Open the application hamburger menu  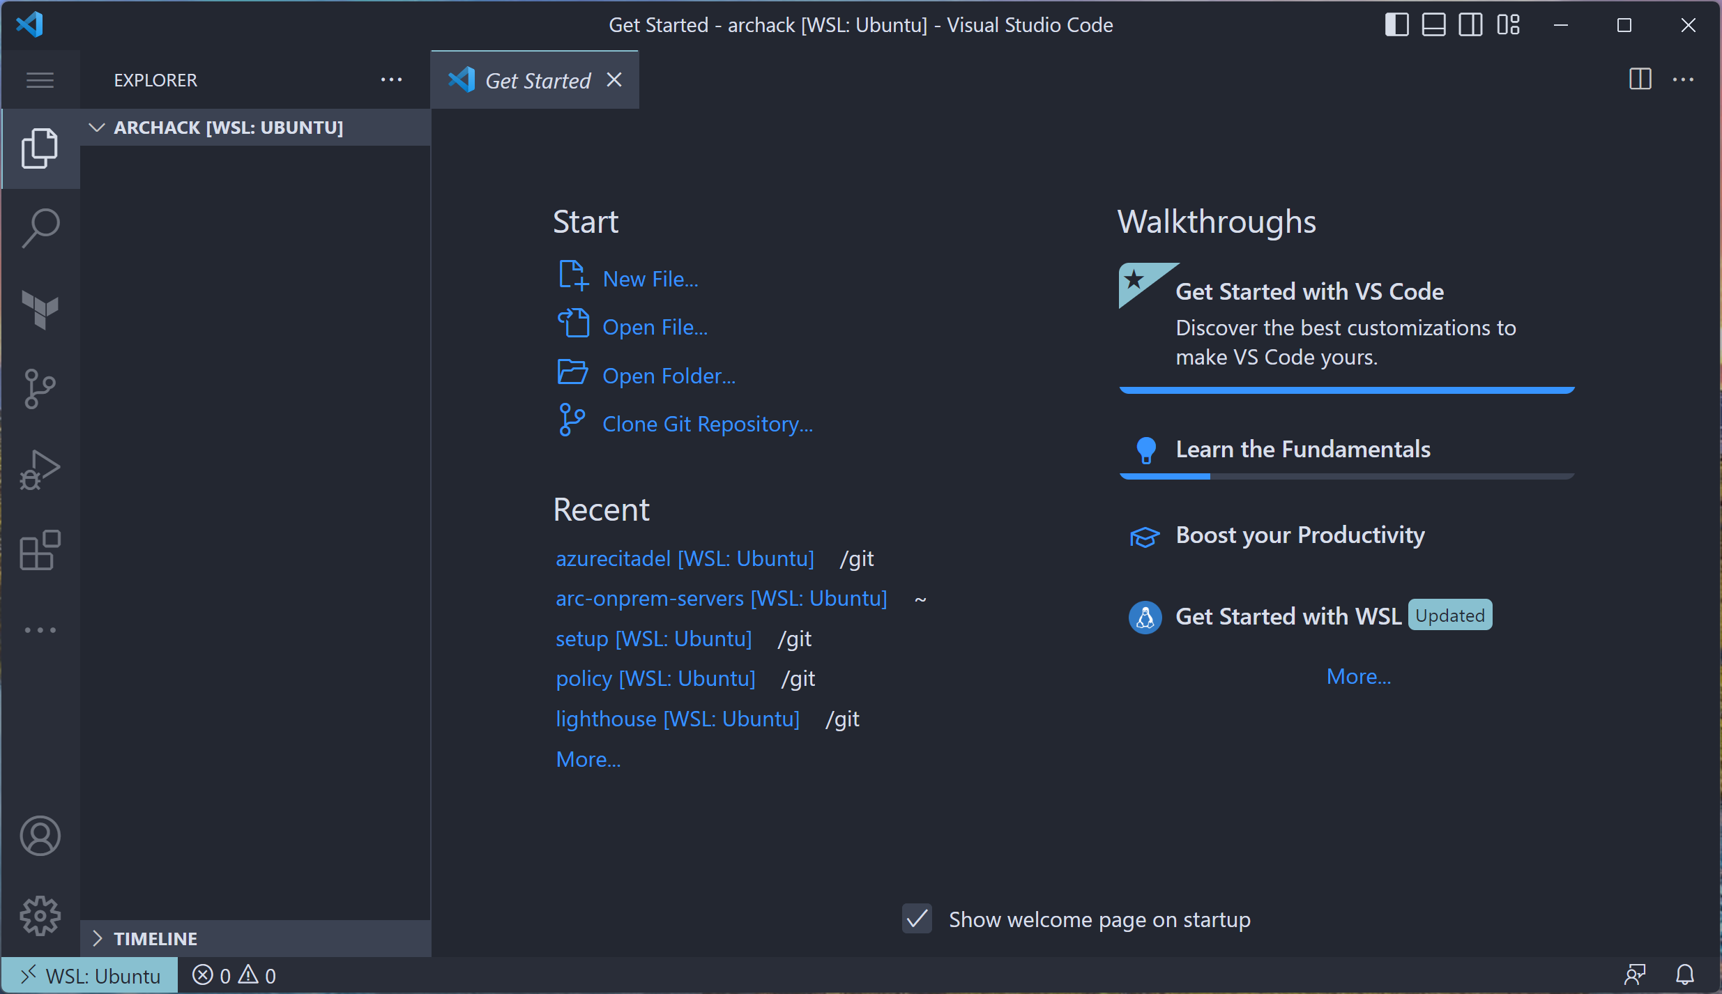coord(39,79)
